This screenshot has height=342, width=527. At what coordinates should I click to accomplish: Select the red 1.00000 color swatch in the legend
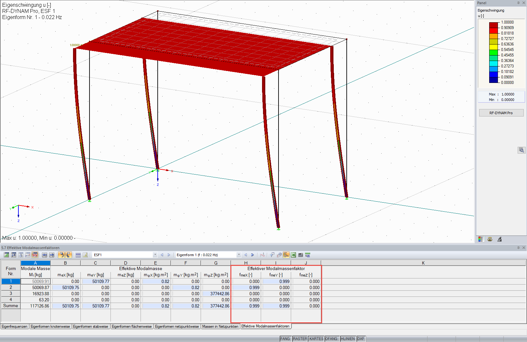tap(493, 25)
